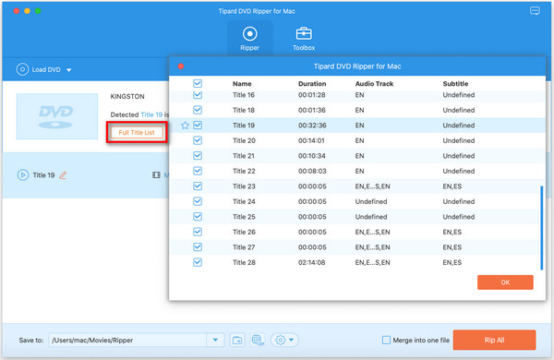Screen dimensions: 554x360
Task: Click OK in the title list dialog
Action: [x=505, y=282]
